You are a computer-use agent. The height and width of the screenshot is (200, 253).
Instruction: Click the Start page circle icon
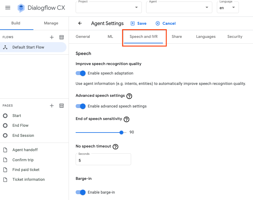(x=5, y=116)
